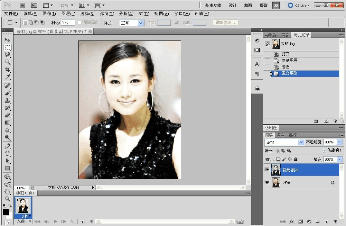
Task: Select the Rectangle shape tool
Action: coord(7,168)
